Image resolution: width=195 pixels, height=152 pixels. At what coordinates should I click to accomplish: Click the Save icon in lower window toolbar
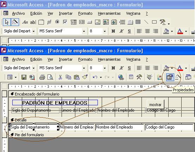(24, 77)
